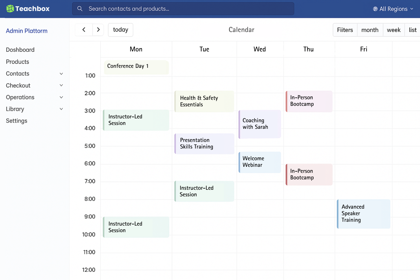420x280 pixels.
Task: Select the week view tab
Action: (x=393, y=30)
